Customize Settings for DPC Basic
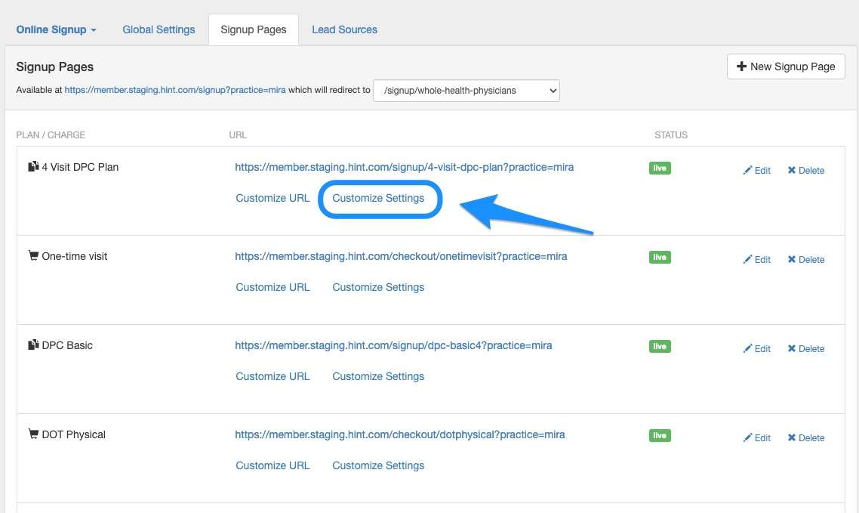The width and height of the screenshot is (859, 513). (378, 376)
